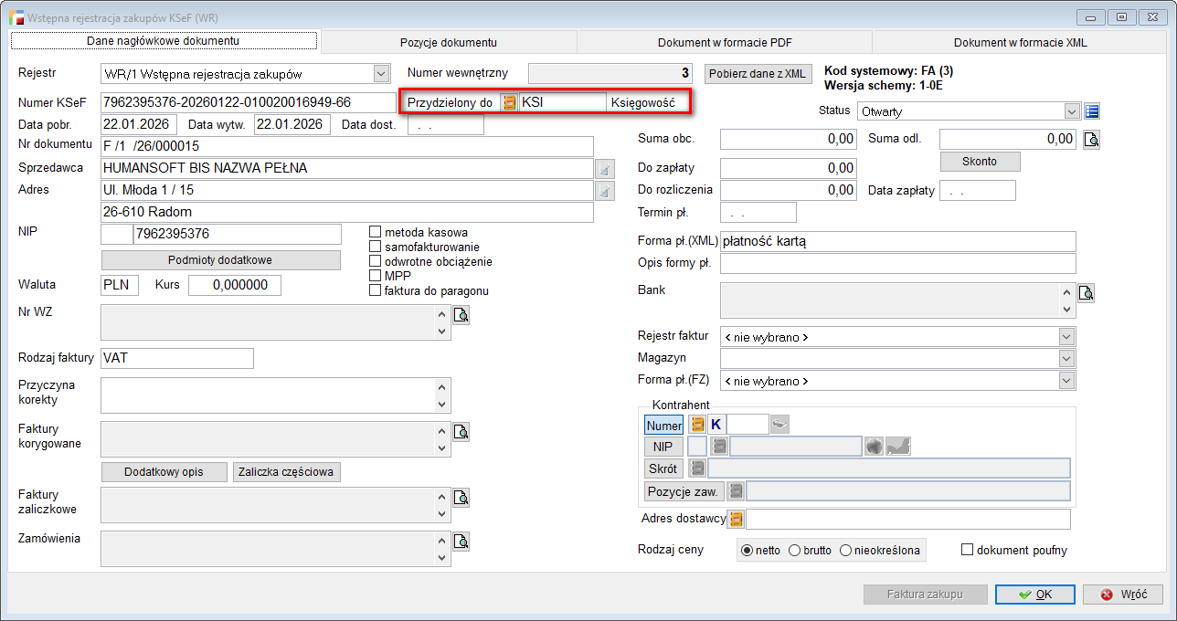Screen dimensions: 1177x621
Task: Expand the Rejestr dropdown
Action: pyautogui.click(x=381, y=73)
